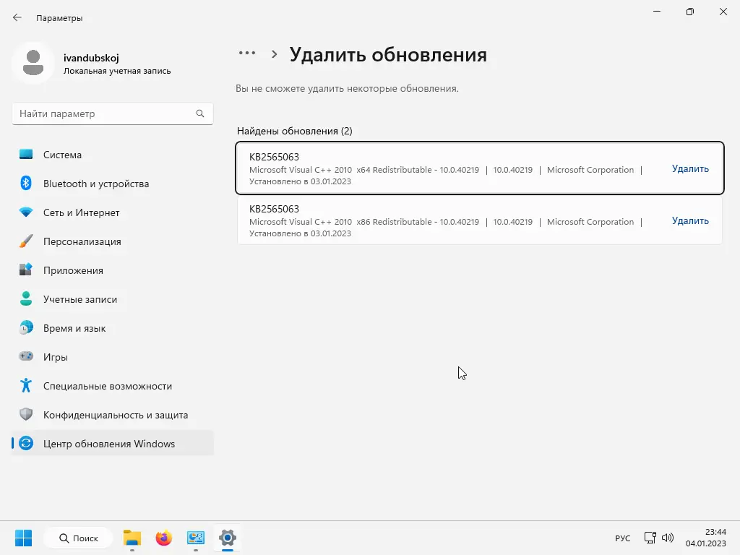The image size is (740, 555).
Task: Click Удалить on the x86 Redistributable update
Action: click(689, 220)
